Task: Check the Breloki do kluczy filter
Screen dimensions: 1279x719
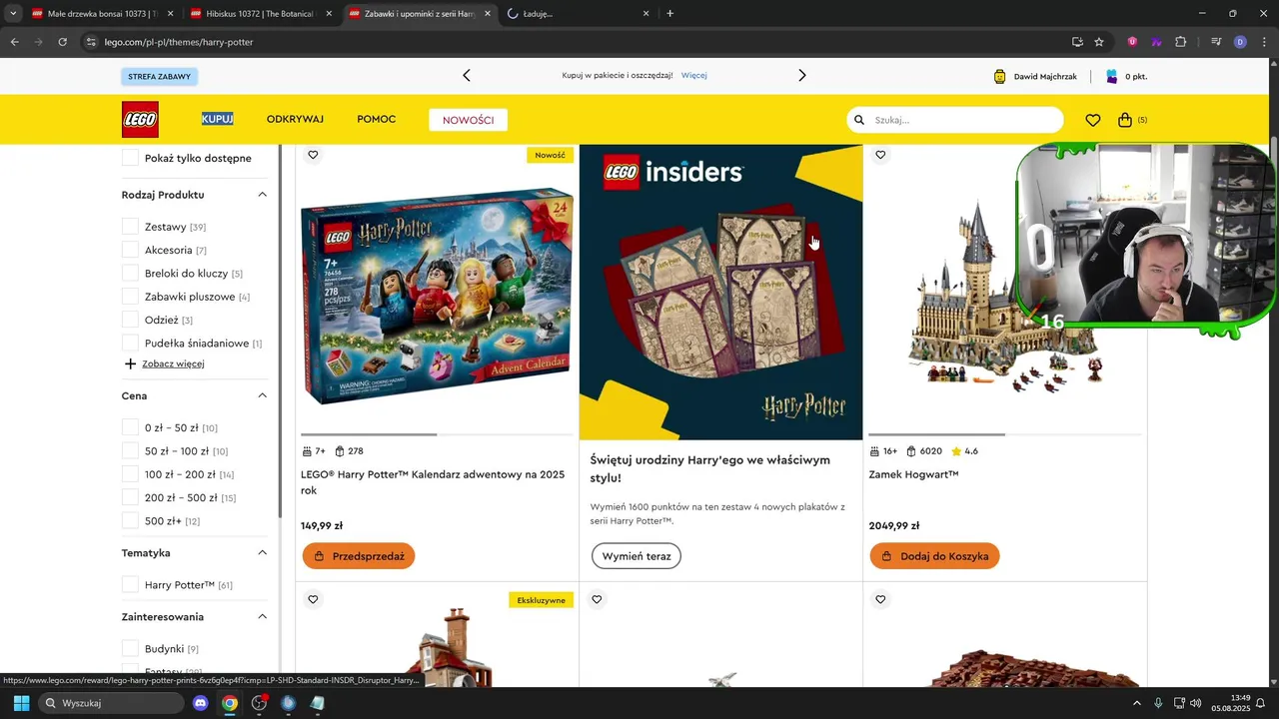Action: [x=130, y=273]
